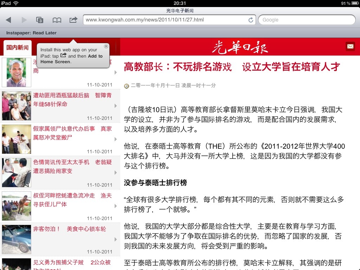Expand arrow for first news item with portrait
Screen dimensions: 360x270
click(x=116, y=72)
